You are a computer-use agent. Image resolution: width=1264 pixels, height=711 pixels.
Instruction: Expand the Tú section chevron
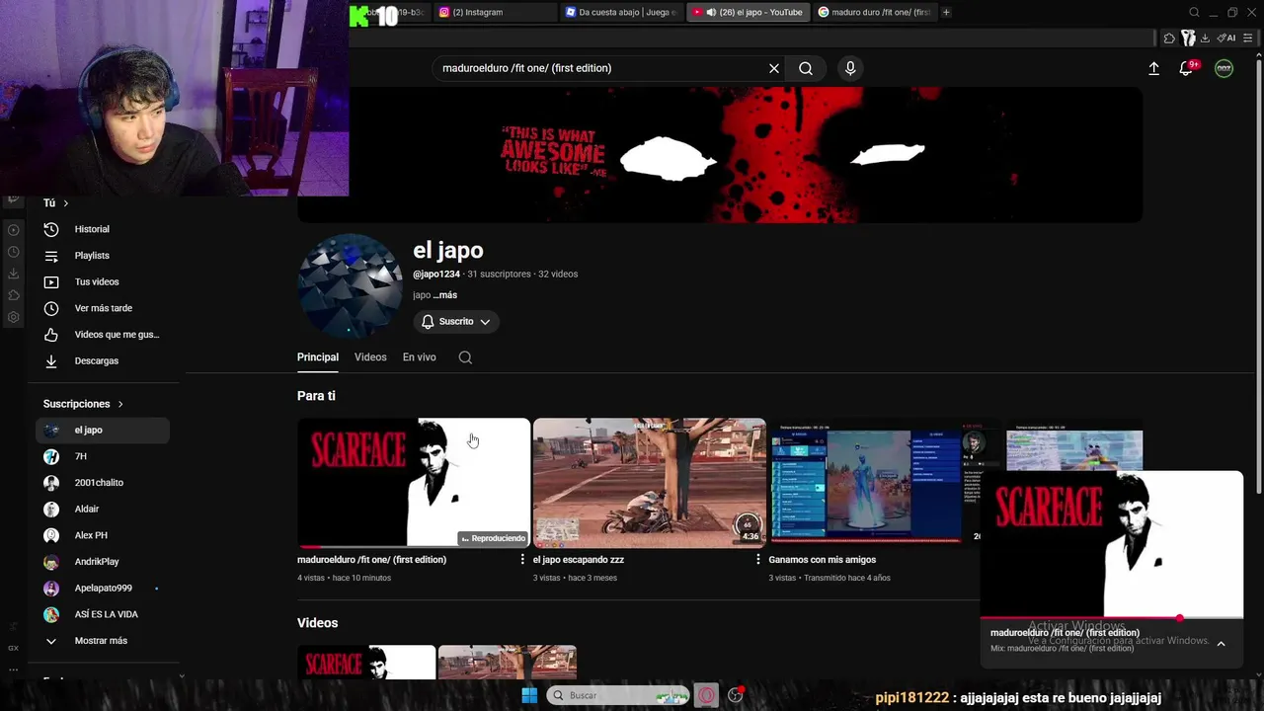pos(65,203)
